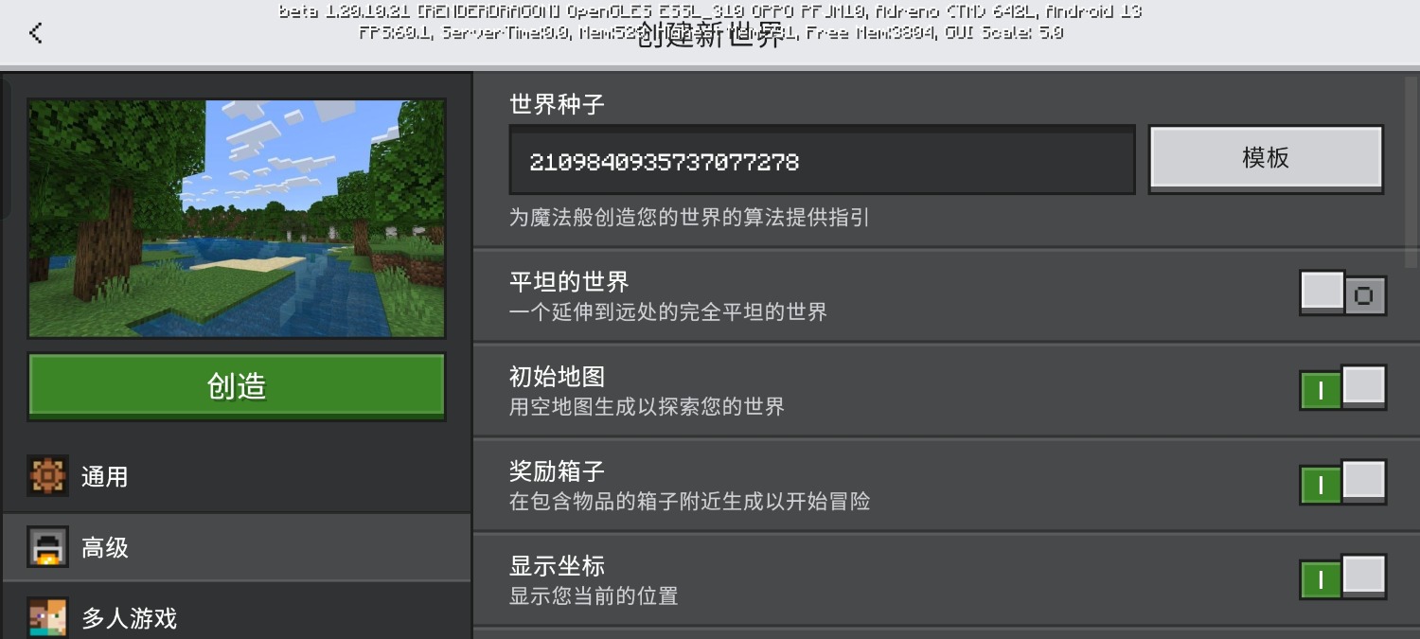
Task: Focus the 世界种子 seed input field
Action: [822, 161]
